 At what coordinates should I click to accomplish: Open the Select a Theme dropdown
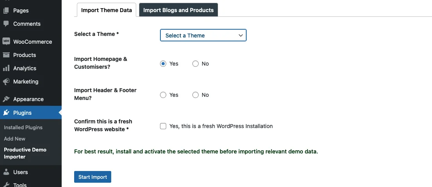pos(203,35)
